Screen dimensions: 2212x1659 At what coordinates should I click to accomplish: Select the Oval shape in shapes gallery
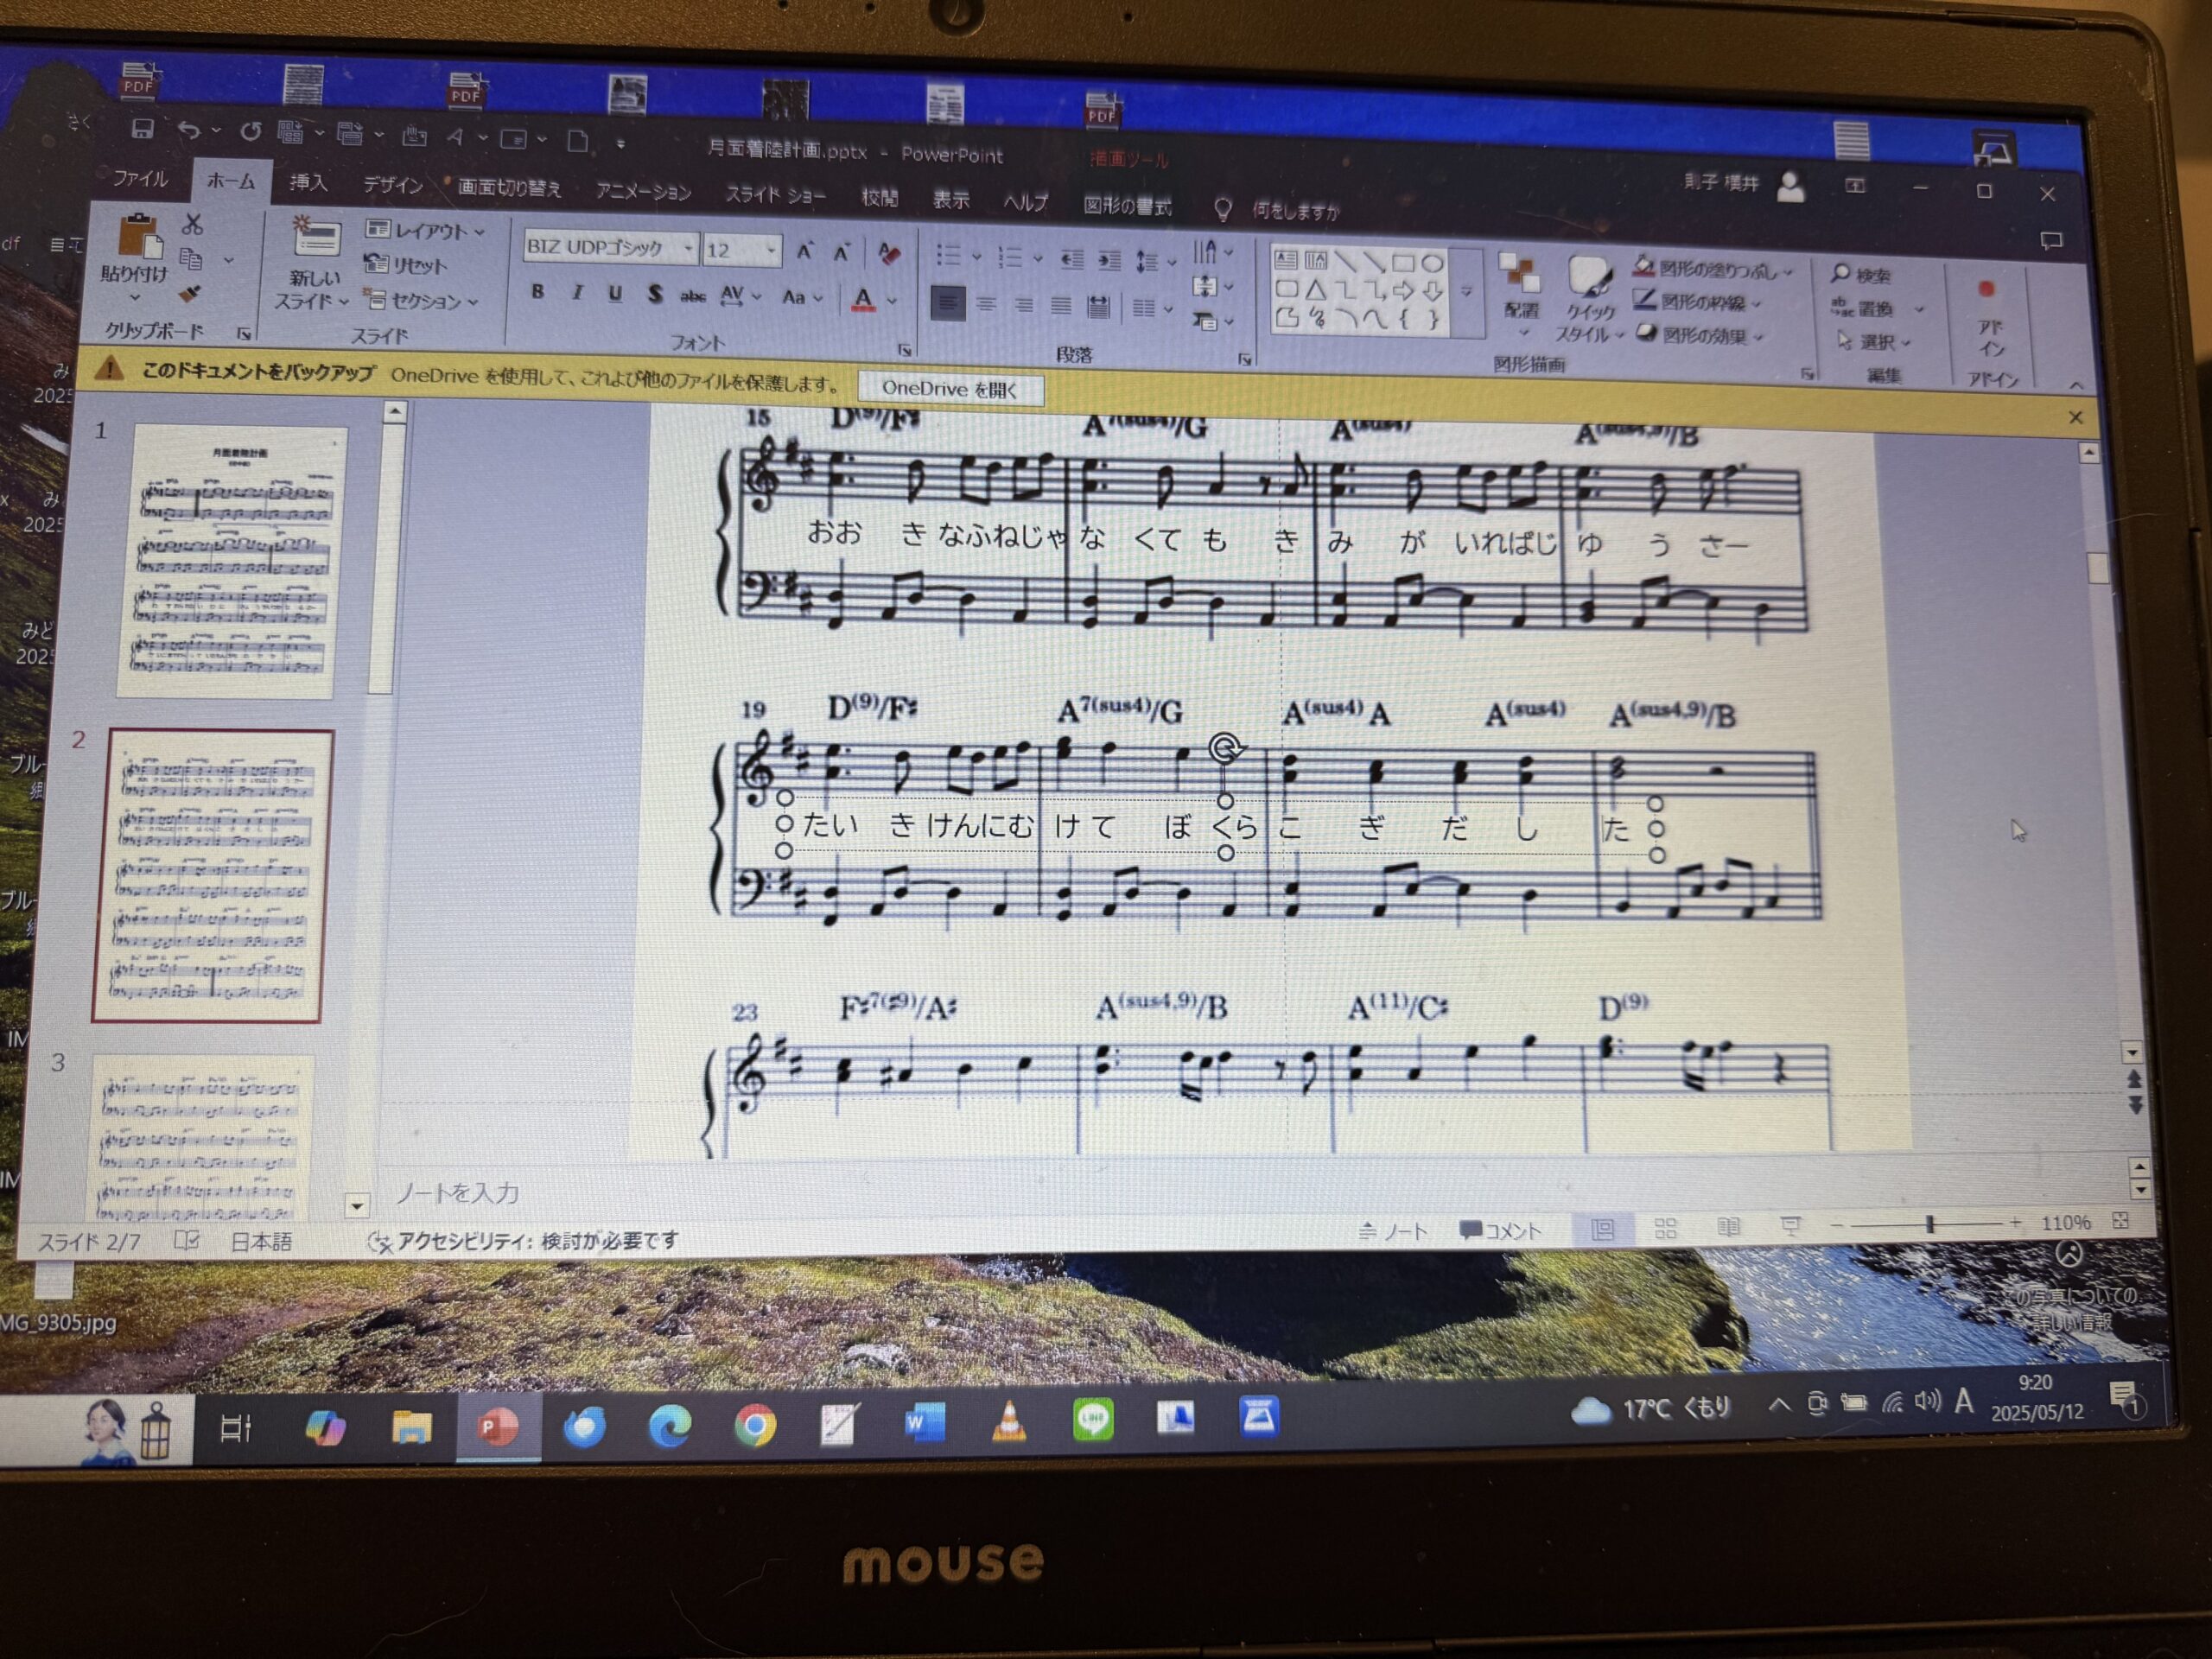(x=1433, y=263)
